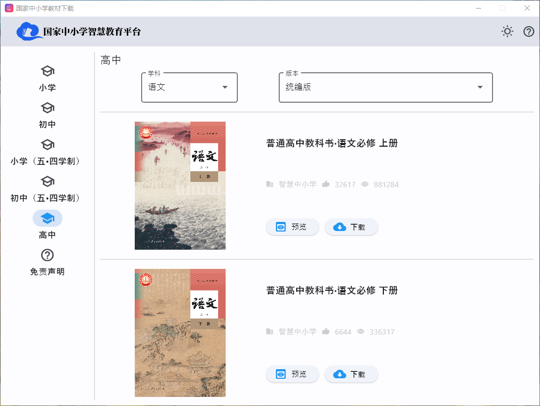
Task: Download the 语文必修 上册 textbook
Action: (x=351, y=227)
